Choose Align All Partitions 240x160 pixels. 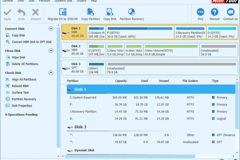(x=24, y=80)
